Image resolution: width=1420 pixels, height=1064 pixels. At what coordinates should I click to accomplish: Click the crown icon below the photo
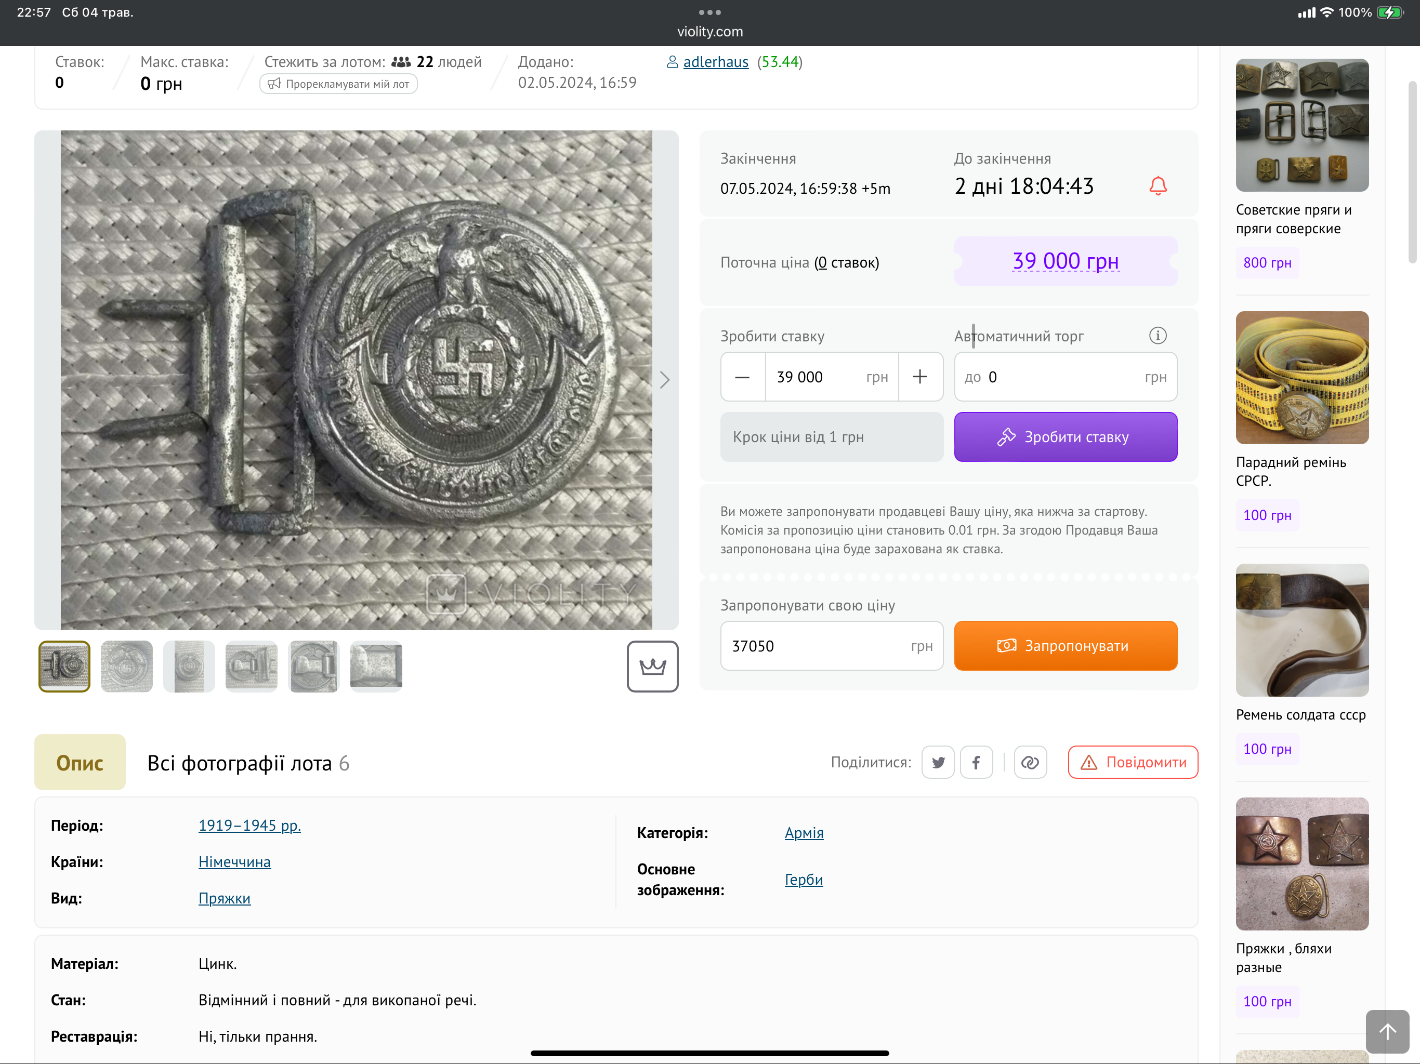point(652,666)
